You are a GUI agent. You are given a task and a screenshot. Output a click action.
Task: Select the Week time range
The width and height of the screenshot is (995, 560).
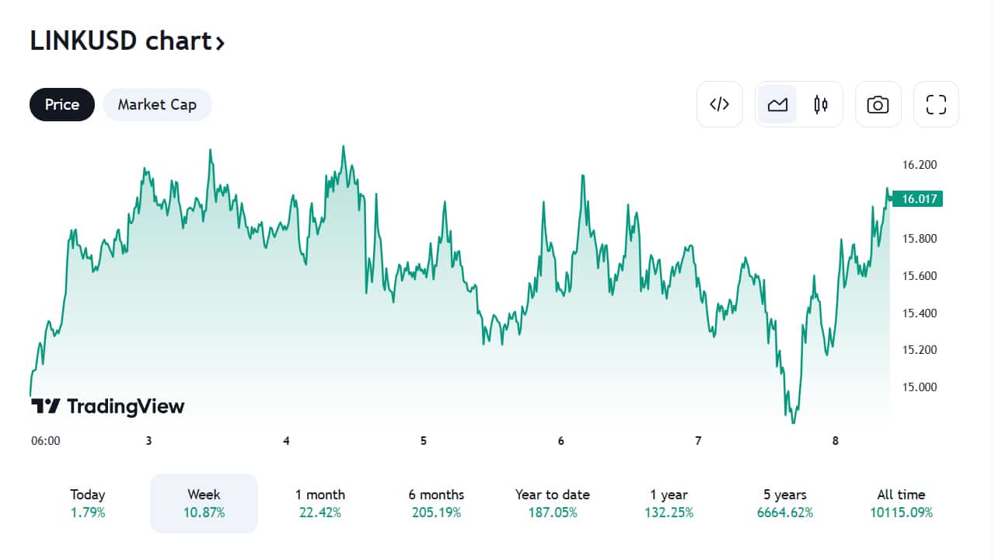pos(204,503)
